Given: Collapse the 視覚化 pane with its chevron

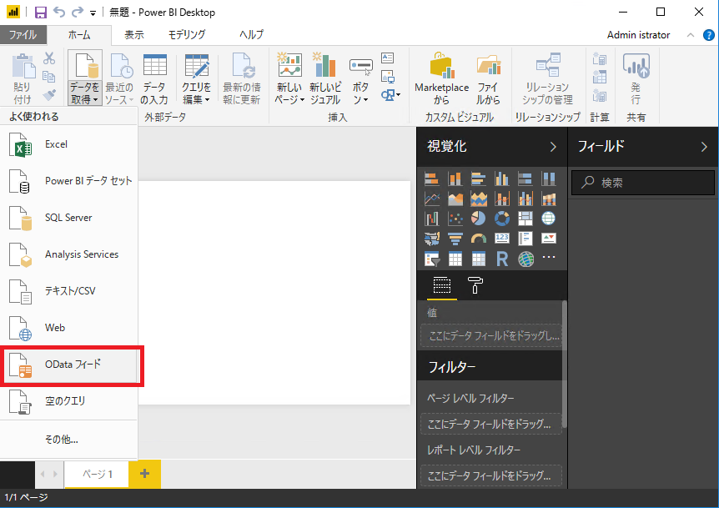Looking at the screenshot, I should pos(553,147).
